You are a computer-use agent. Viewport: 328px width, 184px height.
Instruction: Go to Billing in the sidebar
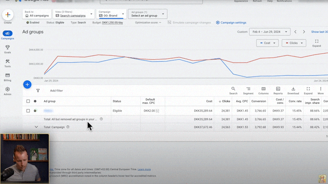(x=7, y=77)
